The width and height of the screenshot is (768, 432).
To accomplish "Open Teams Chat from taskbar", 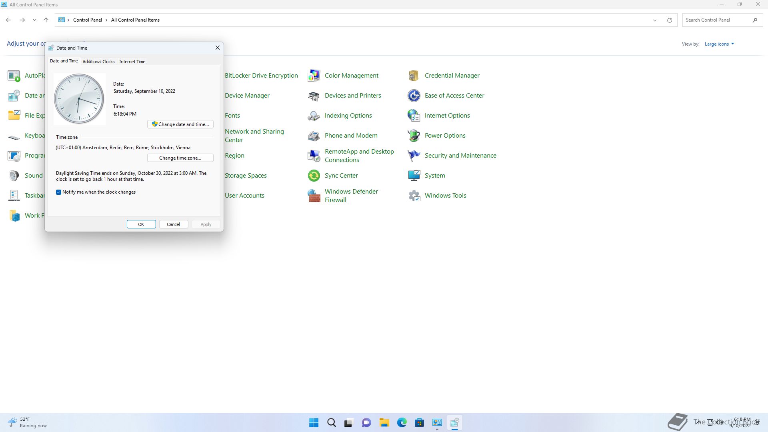I will 366,423.
